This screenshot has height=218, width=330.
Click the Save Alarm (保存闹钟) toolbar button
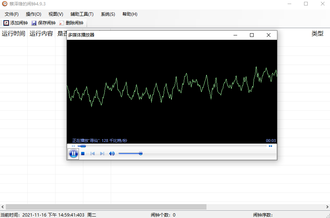(x=43, y=23)
